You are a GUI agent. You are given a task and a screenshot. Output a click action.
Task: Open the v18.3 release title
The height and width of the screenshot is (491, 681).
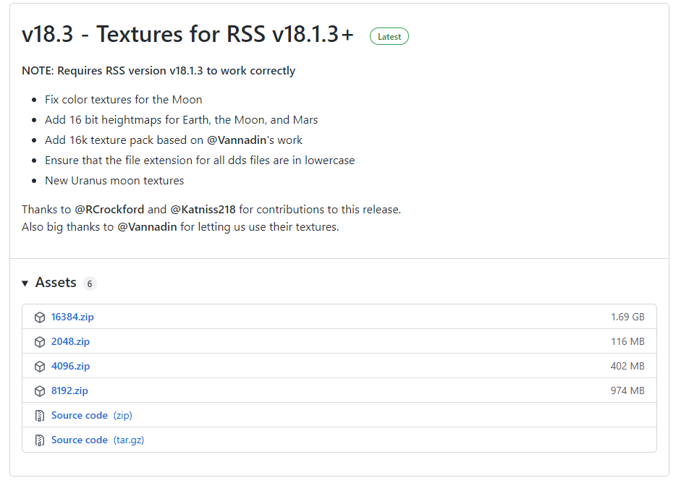pyautogui.click(x=188, y=34)
